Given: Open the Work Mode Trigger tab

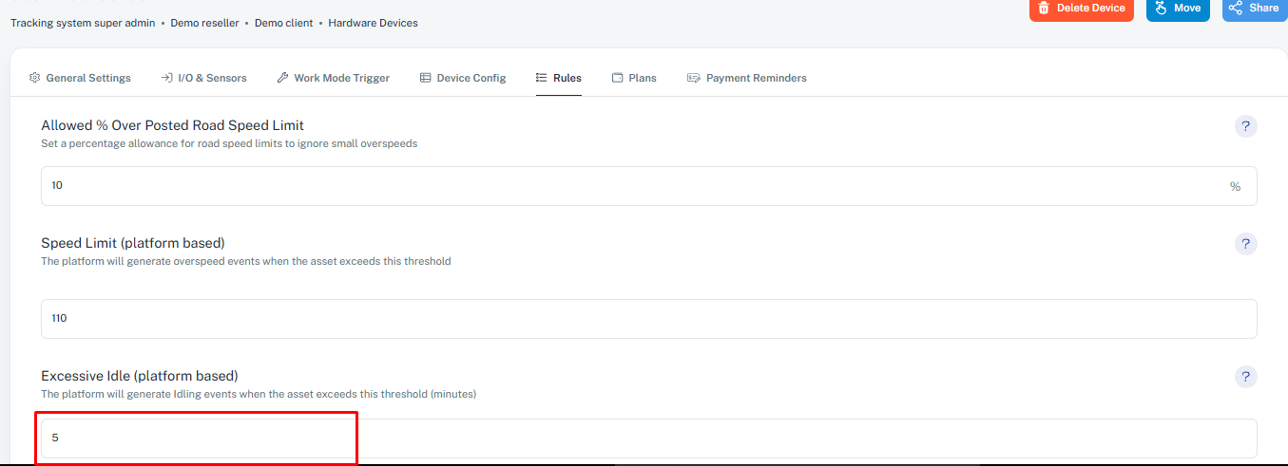Looking at the screenshot, I should click(x=333, y=78).
